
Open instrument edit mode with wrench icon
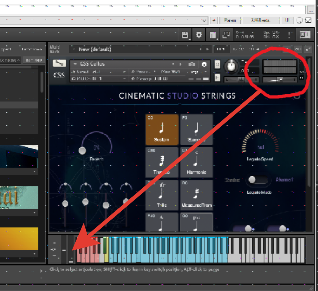tap(59, 63)
